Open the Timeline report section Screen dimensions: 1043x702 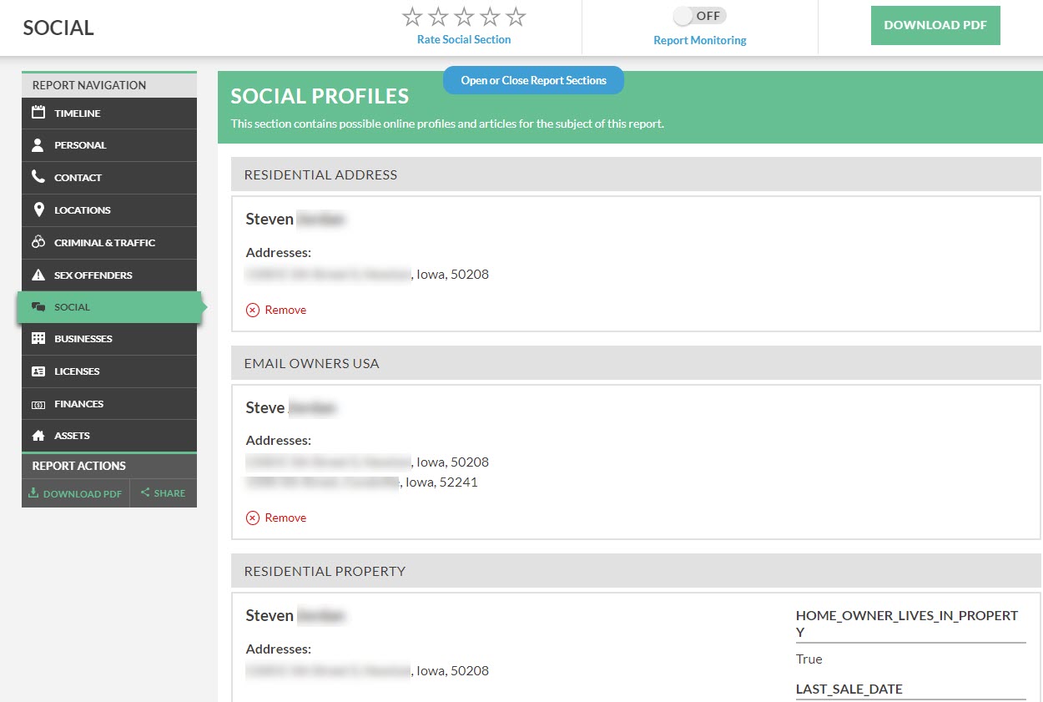(x=109, y=114)
